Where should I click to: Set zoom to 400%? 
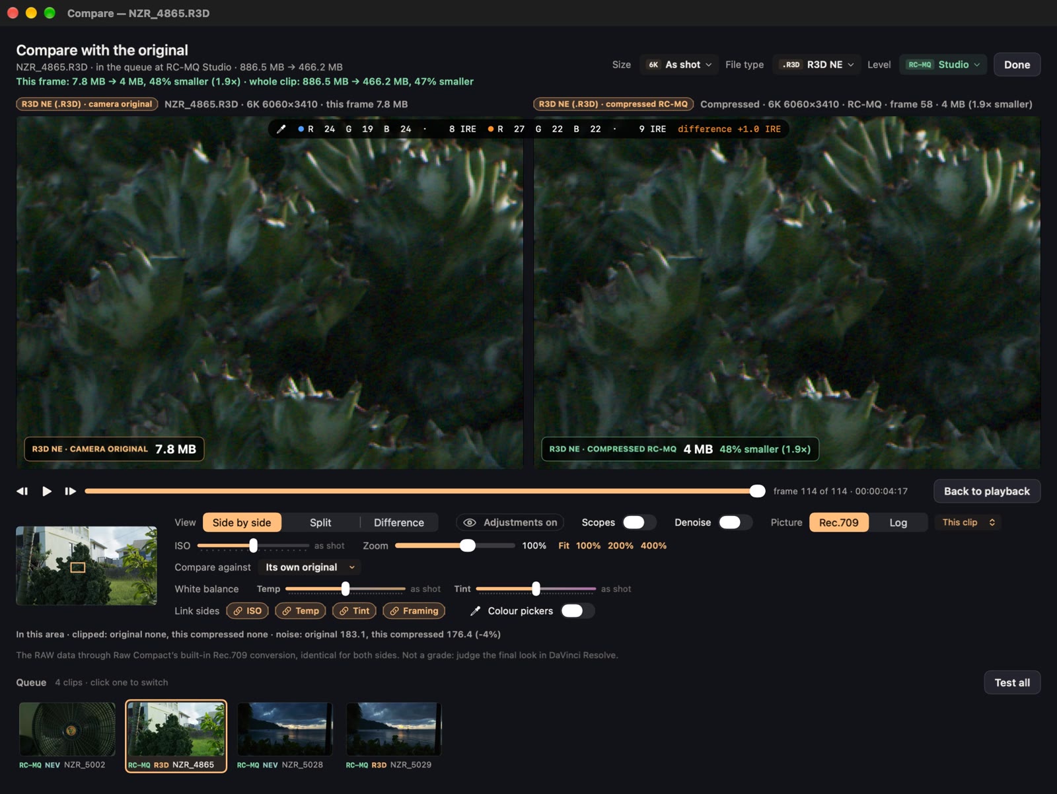(x=653, y=546)
